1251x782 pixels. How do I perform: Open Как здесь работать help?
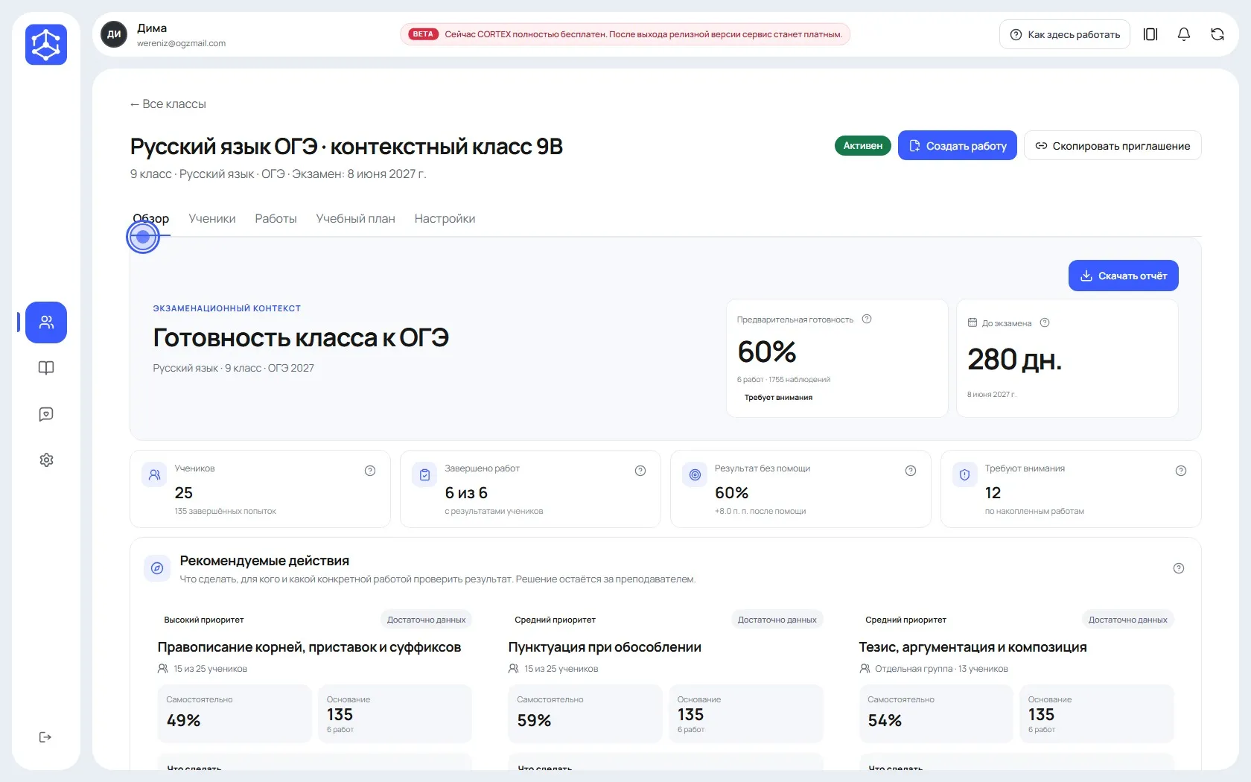tap(1065, 34)
